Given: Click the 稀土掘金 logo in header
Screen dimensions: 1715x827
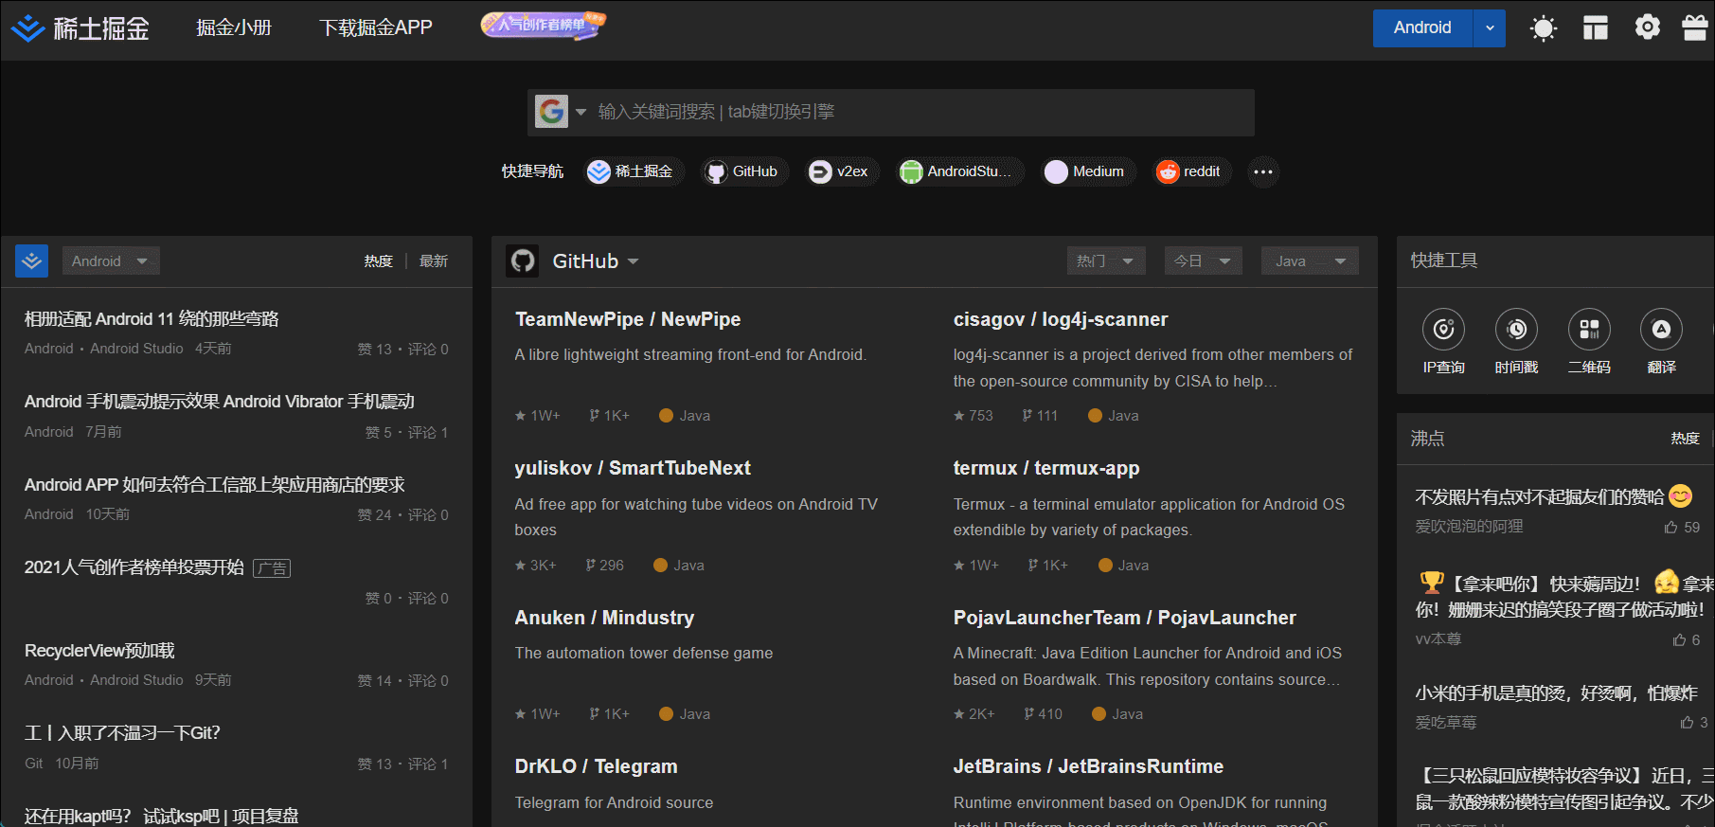Looking at the screenshot, I should [x=80, y=28].
